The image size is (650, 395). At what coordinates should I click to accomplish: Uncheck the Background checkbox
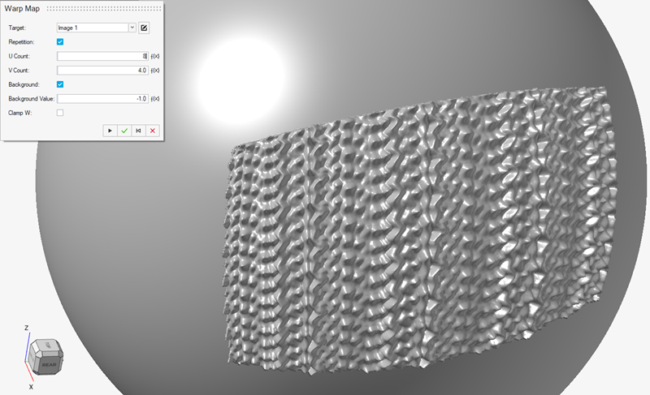click(60, 84)
